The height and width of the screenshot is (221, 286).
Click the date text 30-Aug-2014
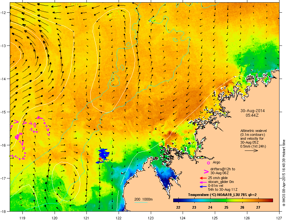pos(253,111)
